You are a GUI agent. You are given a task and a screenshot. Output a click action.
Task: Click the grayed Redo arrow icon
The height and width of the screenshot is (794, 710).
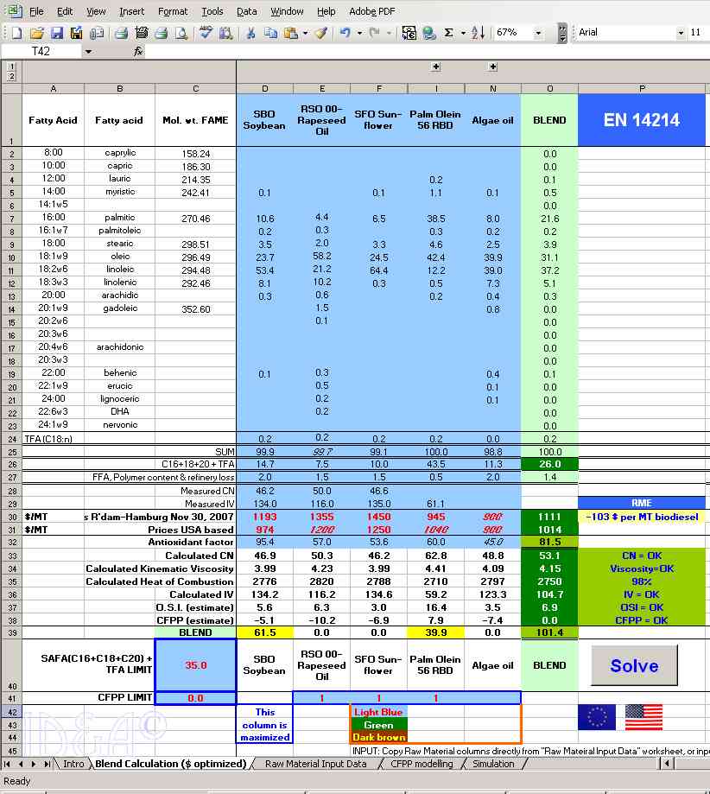[x=375, y=34]
